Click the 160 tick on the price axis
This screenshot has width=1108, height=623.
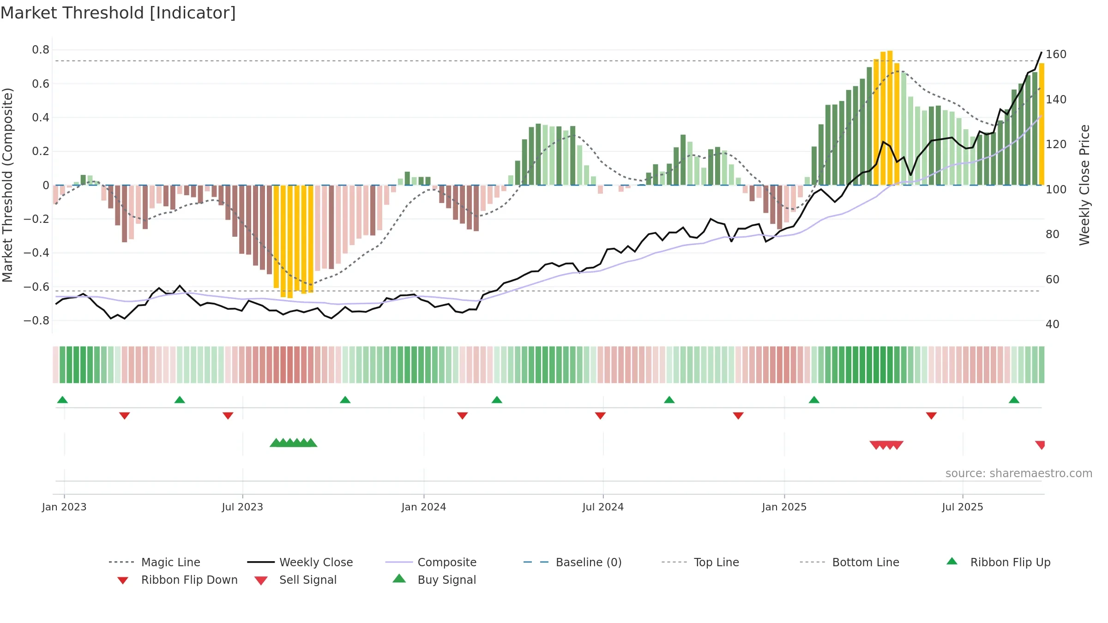point(1056,54)
